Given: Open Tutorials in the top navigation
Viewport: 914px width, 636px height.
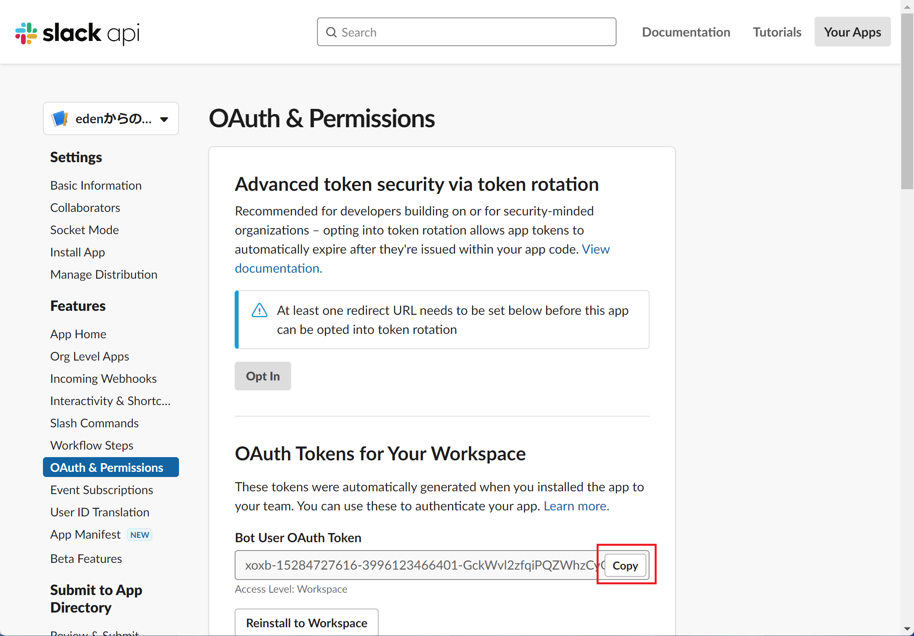Looking at the screenshot, I should [x=777, y=32].
